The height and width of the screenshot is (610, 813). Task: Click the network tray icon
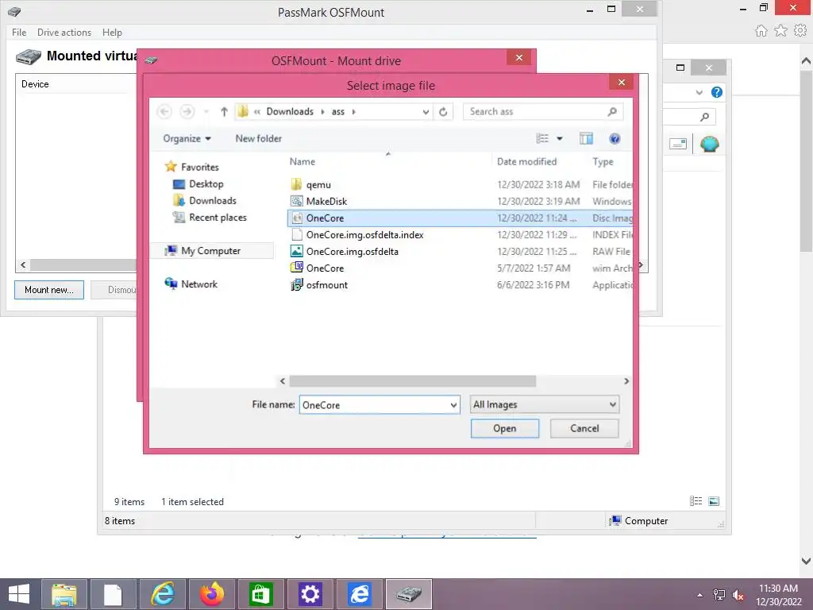(719, 595)
